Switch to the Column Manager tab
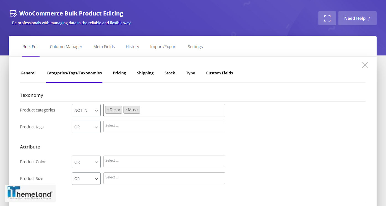 (x=66, y=47)
